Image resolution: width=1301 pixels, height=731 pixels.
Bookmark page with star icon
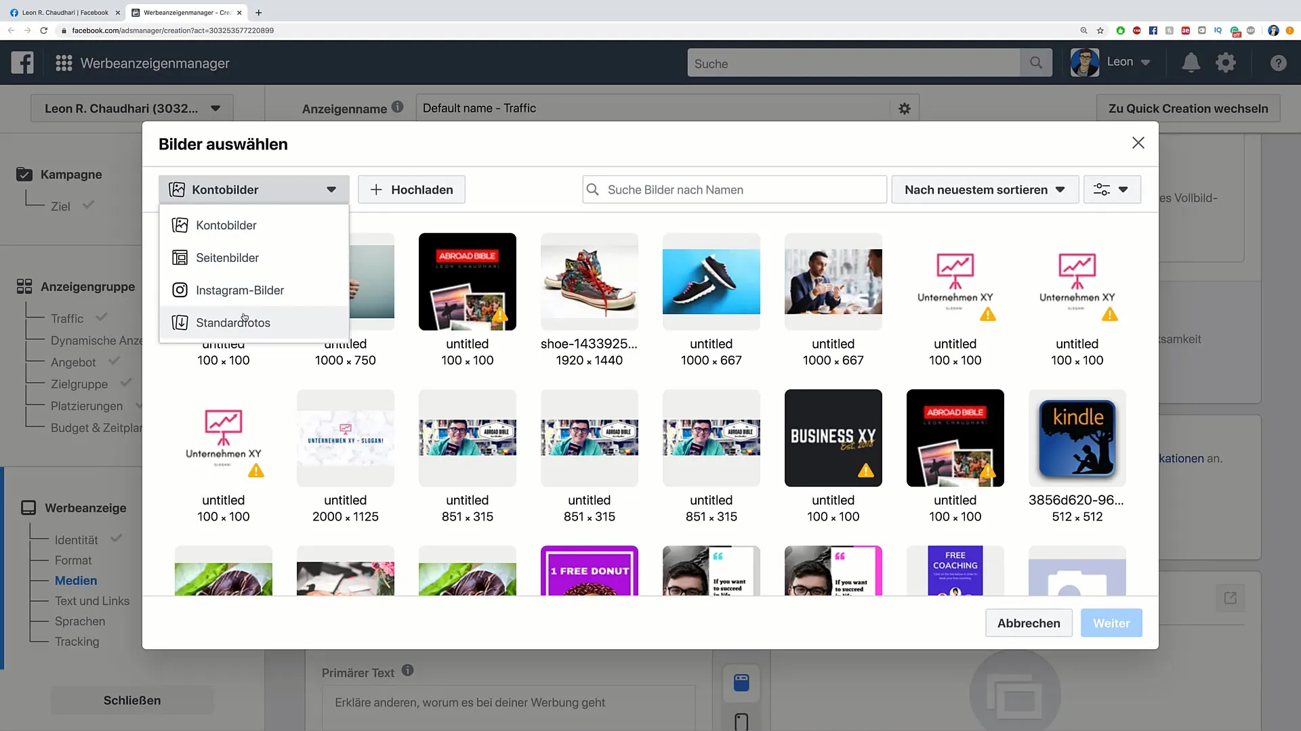(1100, 30)
